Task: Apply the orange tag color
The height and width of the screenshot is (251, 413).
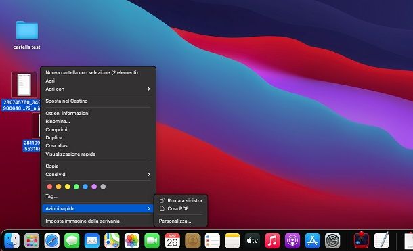Action: [x=58, y=187]
